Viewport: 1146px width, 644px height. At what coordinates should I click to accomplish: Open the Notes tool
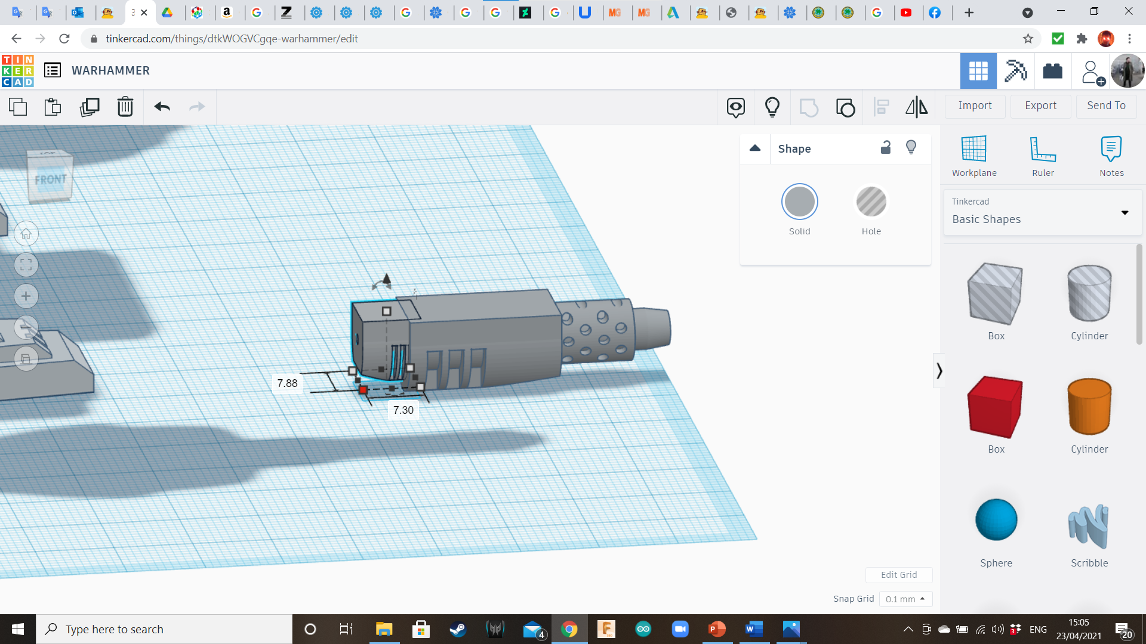pyautogui.click(x=1111, y=156)
